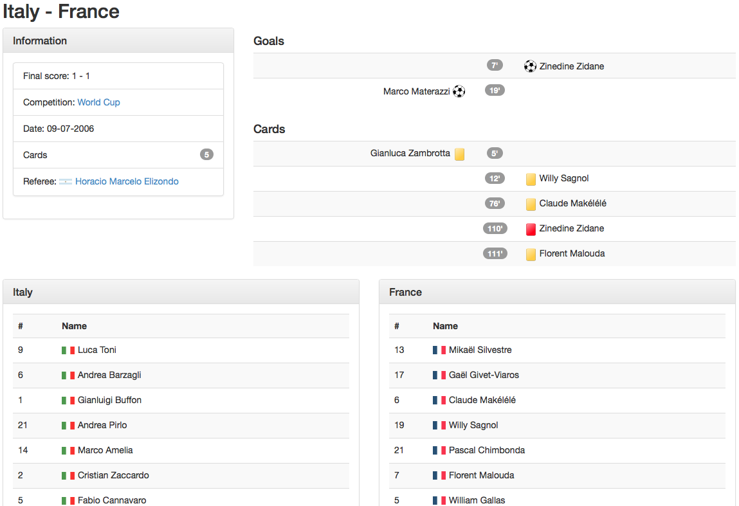Select Andrea Pirlo row in Italy lineup
Image resolution: width=739 pixels, height=506 pixels.
tap(102, 425)
